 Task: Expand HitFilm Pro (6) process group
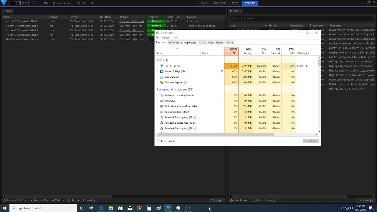click(157, 66)
